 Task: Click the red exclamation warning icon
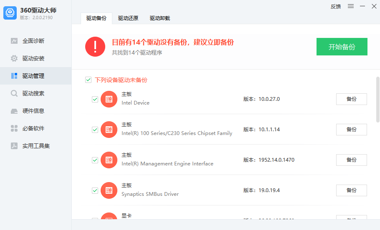click(95, 47)
